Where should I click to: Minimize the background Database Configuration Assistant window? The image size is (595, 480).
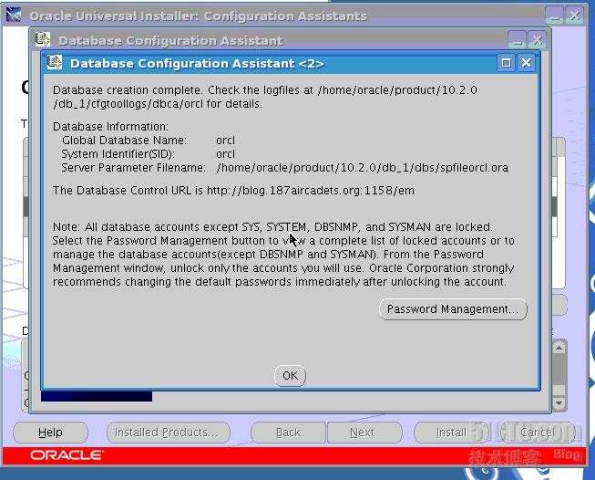coord(517,40)
